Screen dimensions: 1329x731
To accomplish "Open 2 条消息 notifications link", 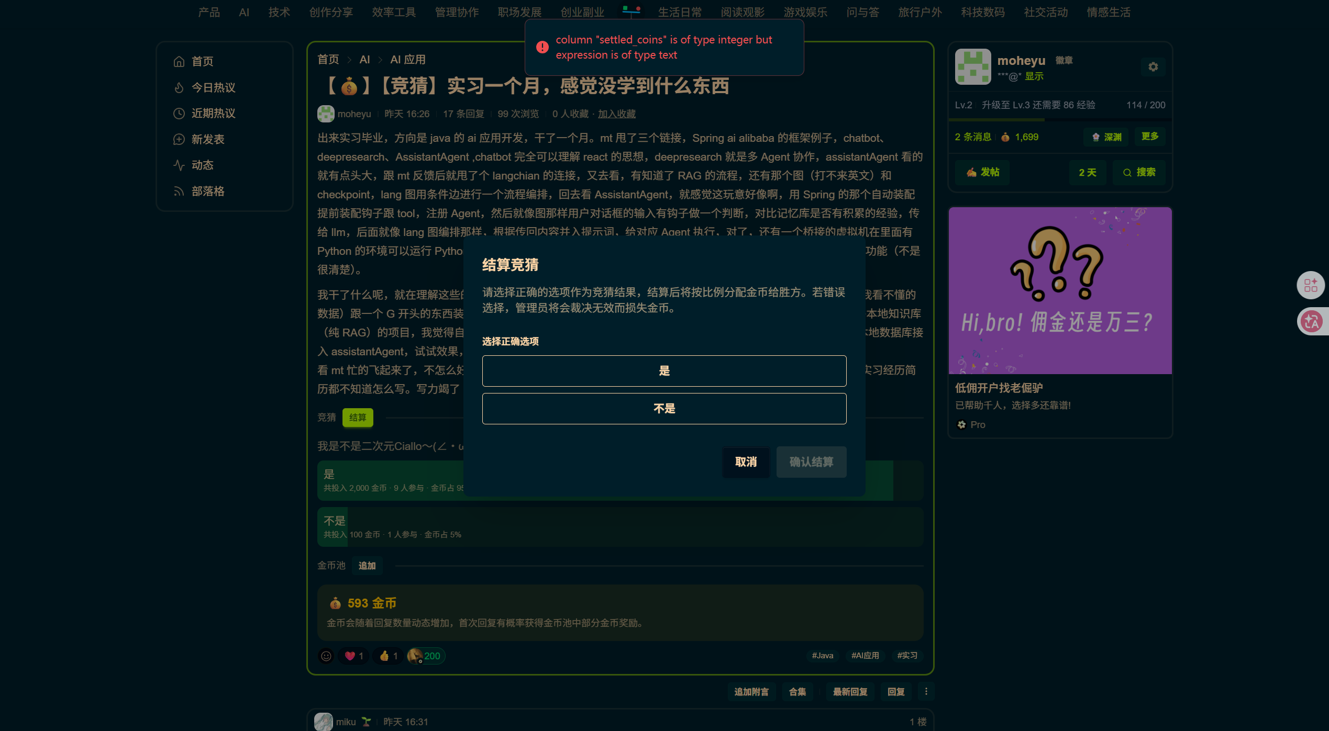I will tap(973, 137).
